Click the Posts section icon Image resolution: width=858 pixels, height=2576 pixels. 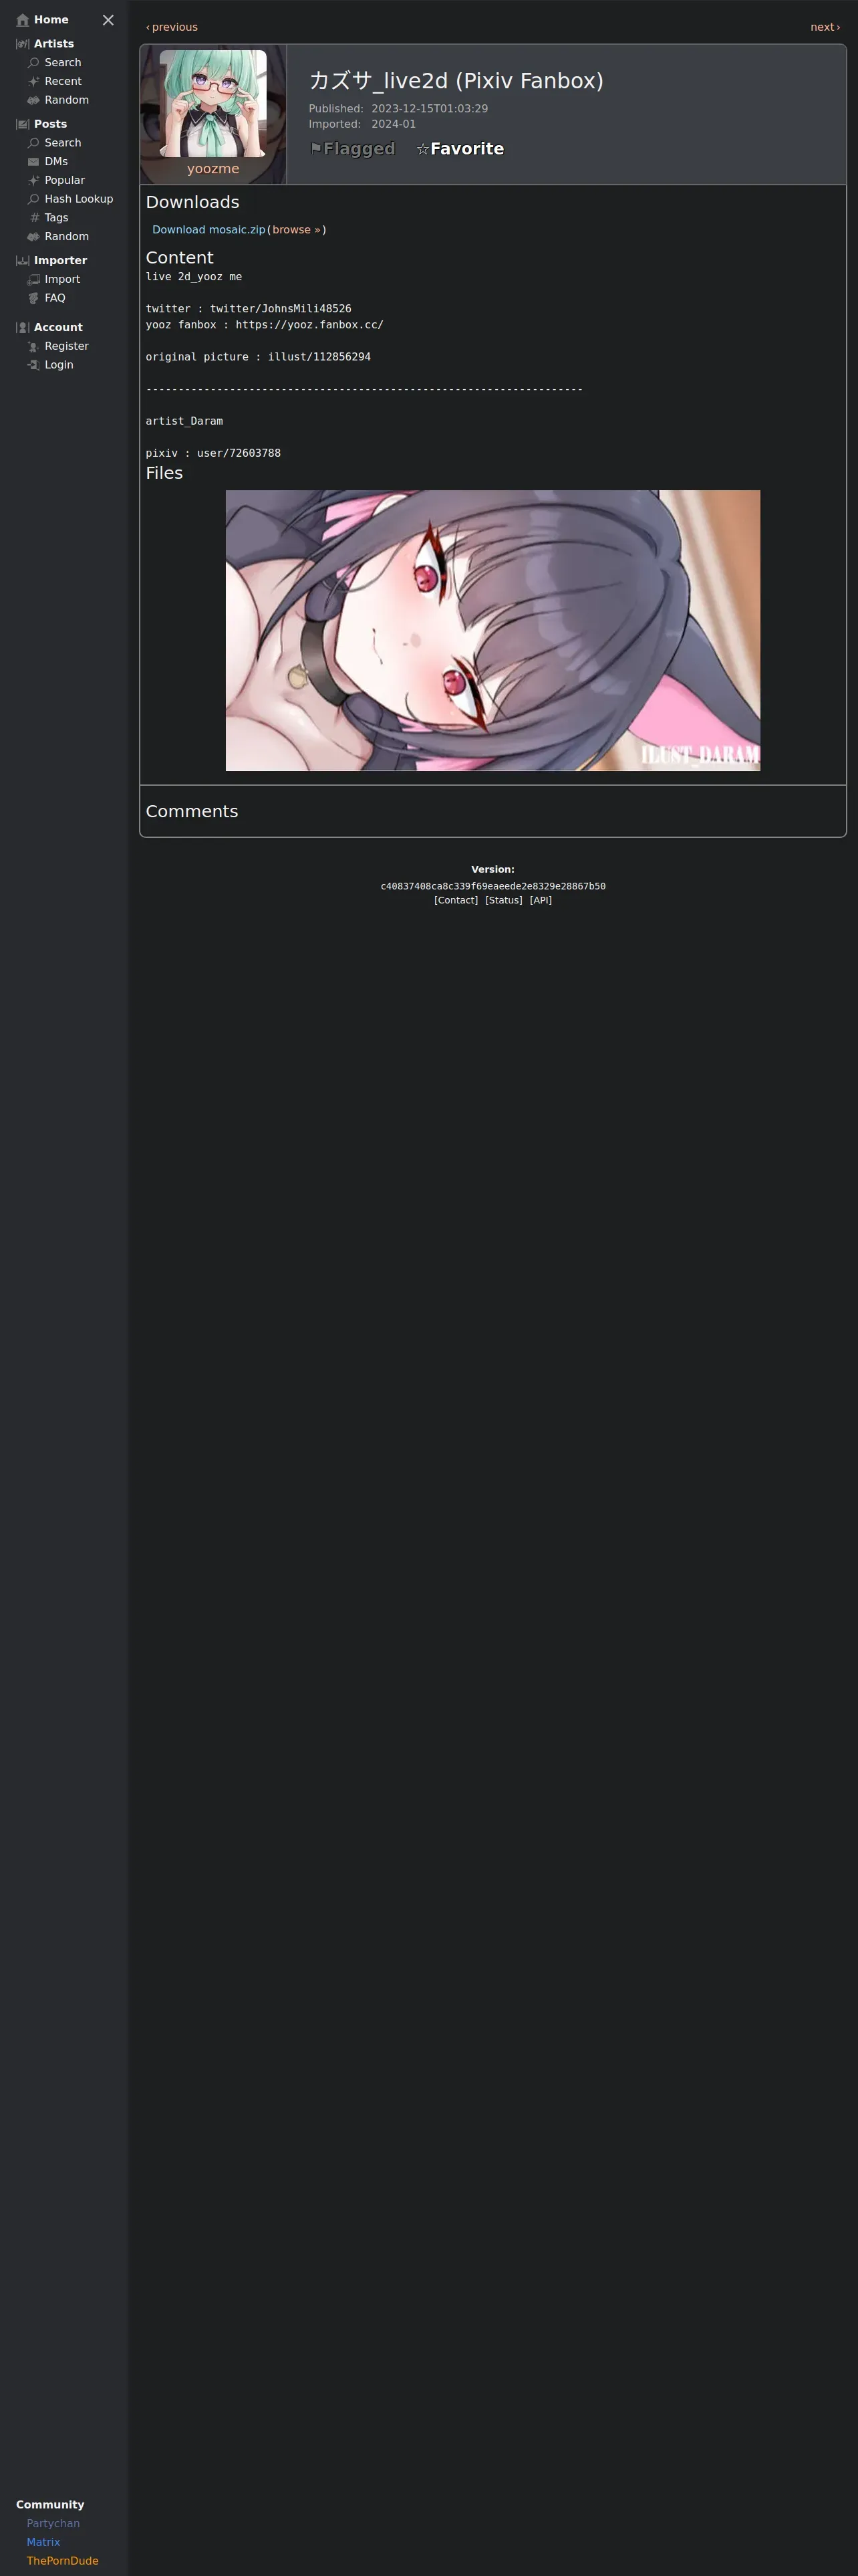[23, 124]
